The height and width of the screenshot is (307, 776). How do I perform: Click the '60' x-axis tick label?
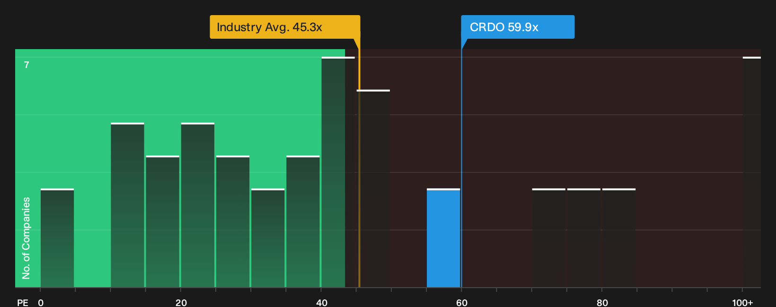pos(462,302)
